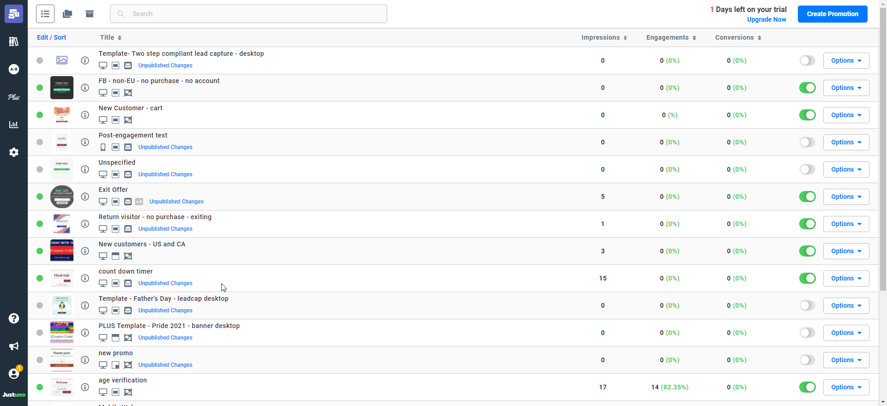This screenshot has height=406, width=887.
Task: Click info icon for Unspecified promotion
Action: click(85, 169)
